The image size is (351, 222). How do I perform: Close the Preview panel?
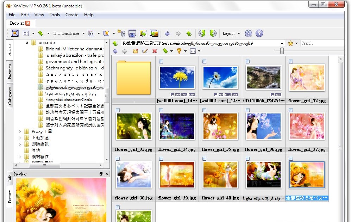pos(107,174)
